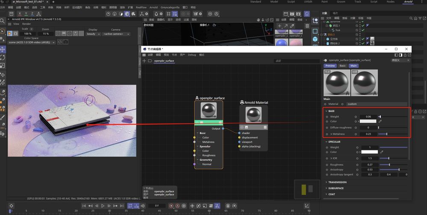Viewport: 427px width, 215px height.
Task: Adjust the Metalness slider
Action: 393,134
